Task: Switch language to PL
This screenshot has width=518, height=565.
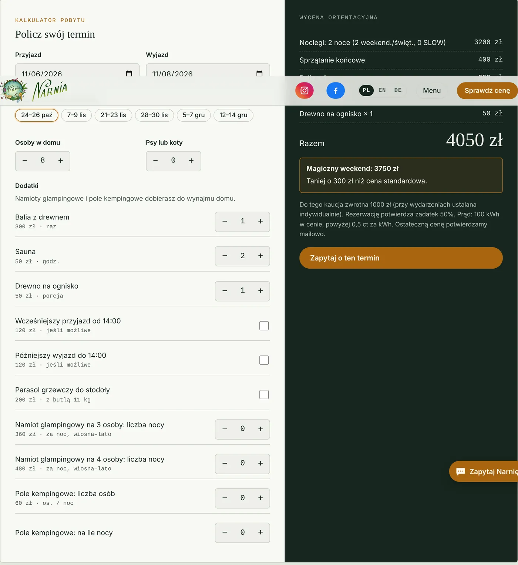Action: (366, 90)
